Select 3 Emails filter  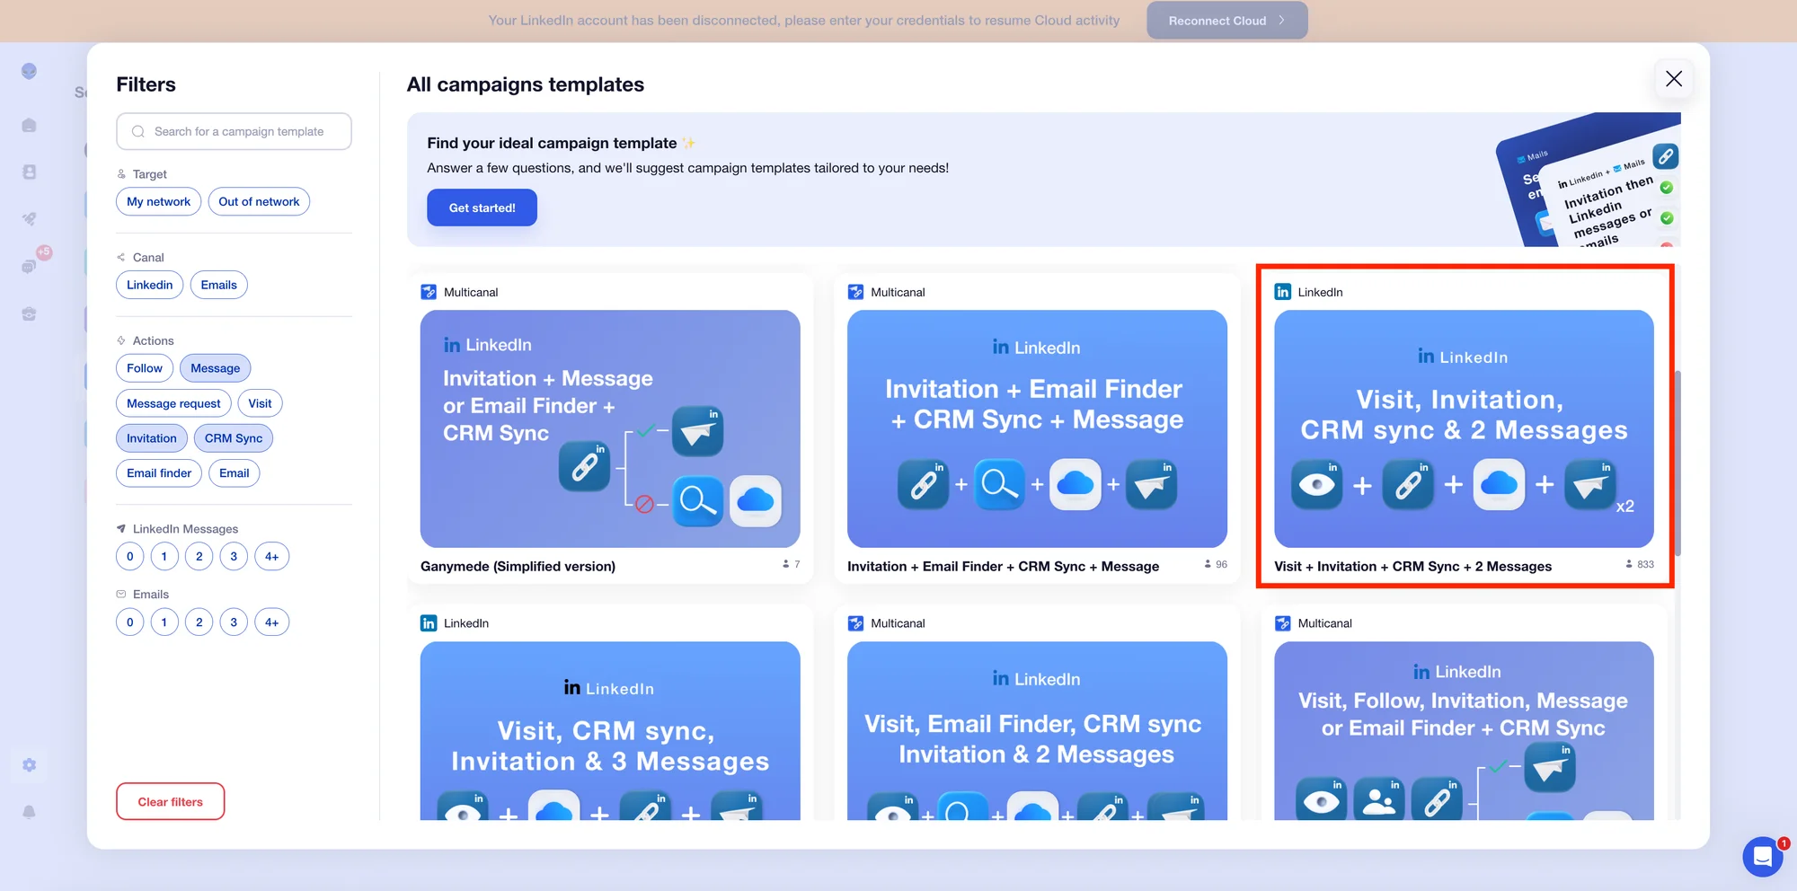coord(234,622)
